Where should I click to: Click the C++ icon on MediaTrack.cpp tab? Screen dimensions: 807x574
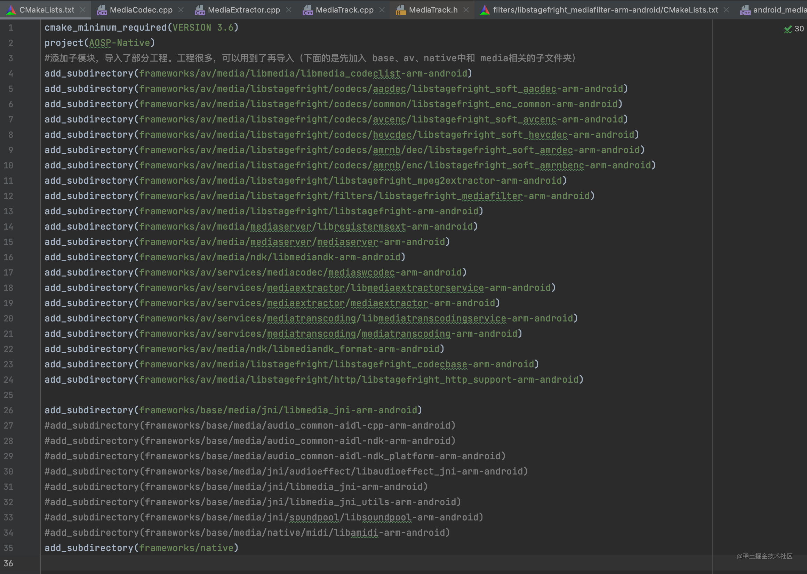click(307, 9)
